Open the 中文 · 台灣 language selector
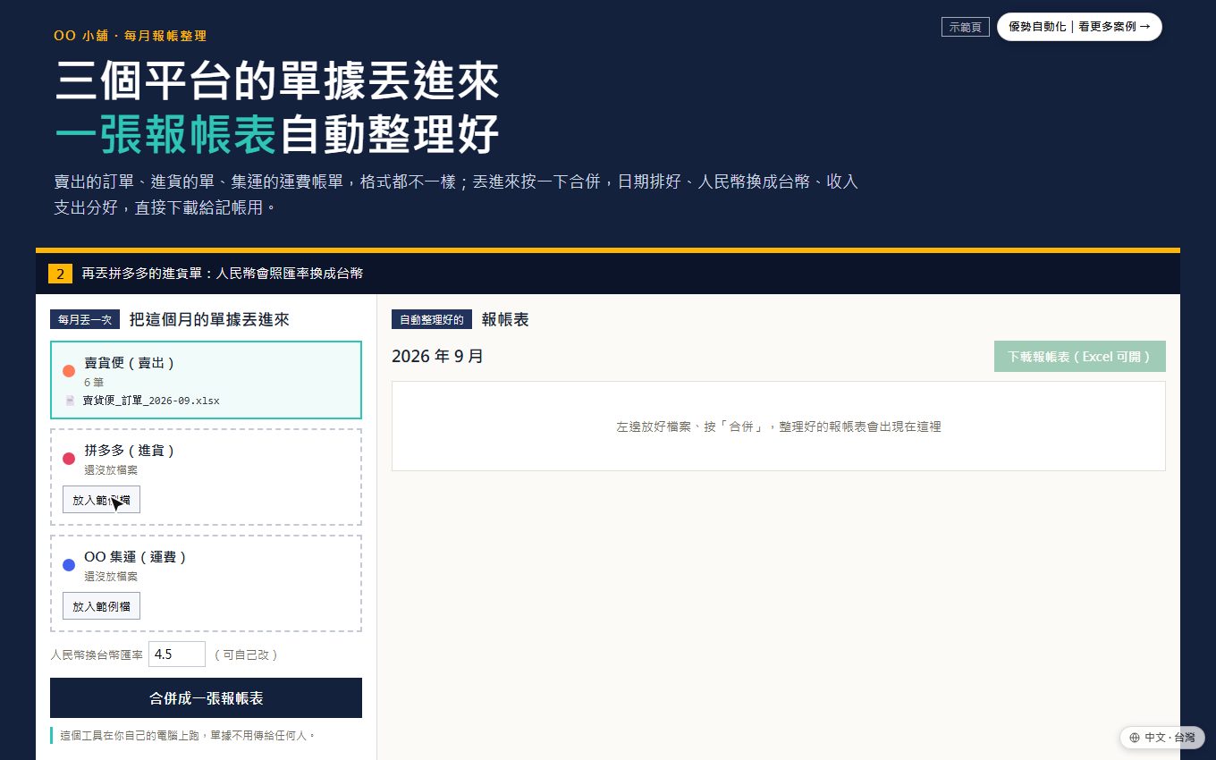 1162,738
